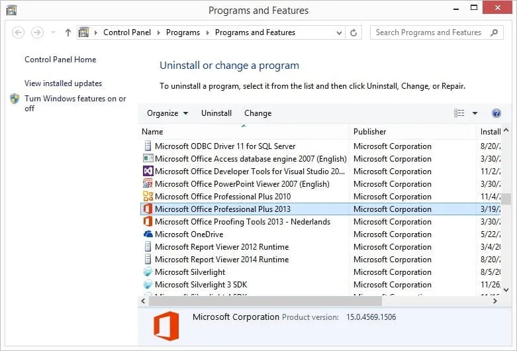517x351 pixels.
Task: Open the address bar history dropdown
Action: (340, 32)
